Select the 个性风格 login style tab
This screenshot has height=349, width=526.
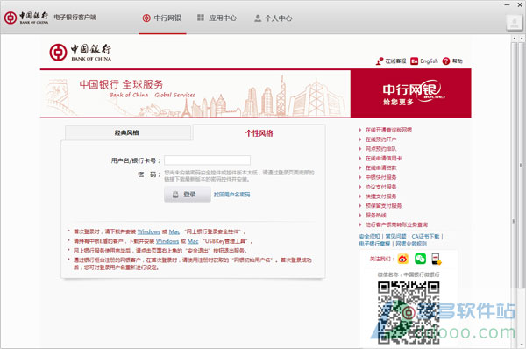[x=259, y=133]
